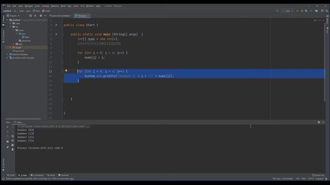Click Expand/Collapse All icon in Project panel
330x185 pixels.
coord(35,16)
